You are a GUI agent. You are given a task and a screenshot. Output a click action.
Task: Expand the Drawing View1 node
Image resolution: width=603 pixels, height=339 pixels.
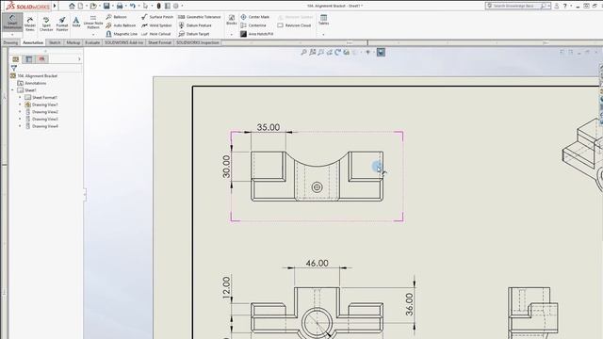point(20,105)
